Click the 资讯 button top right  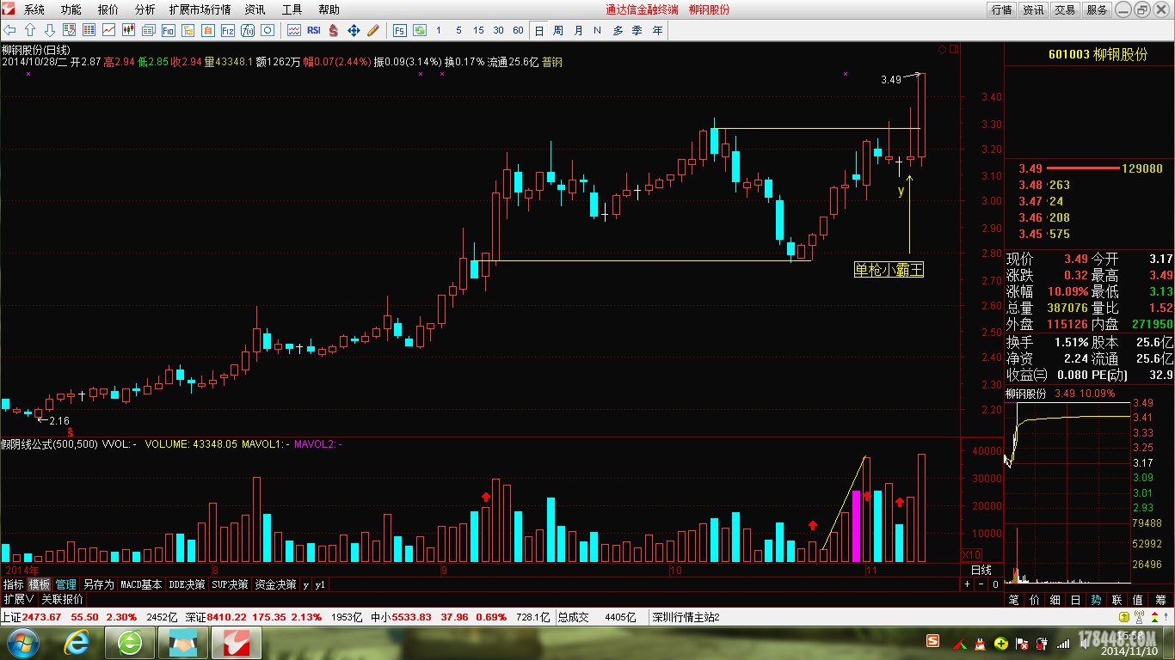[1033, 9]
